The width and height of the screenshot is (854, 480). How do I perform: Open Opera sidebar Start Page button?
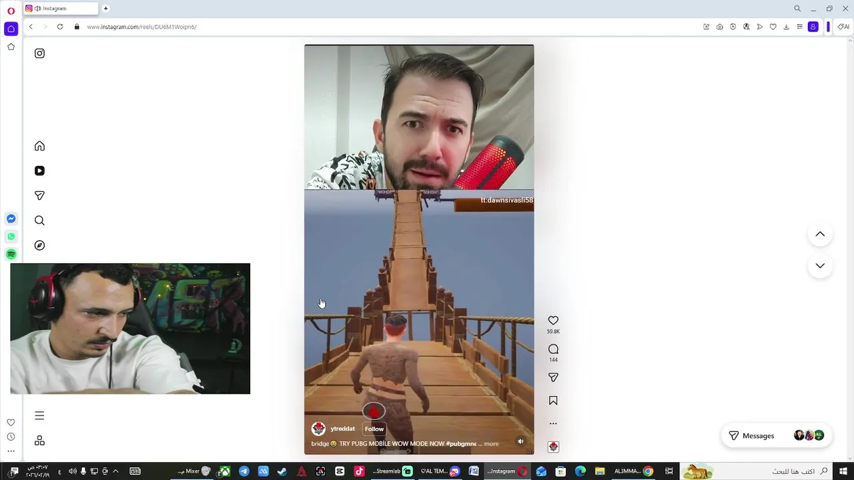(x=11, y=29)
